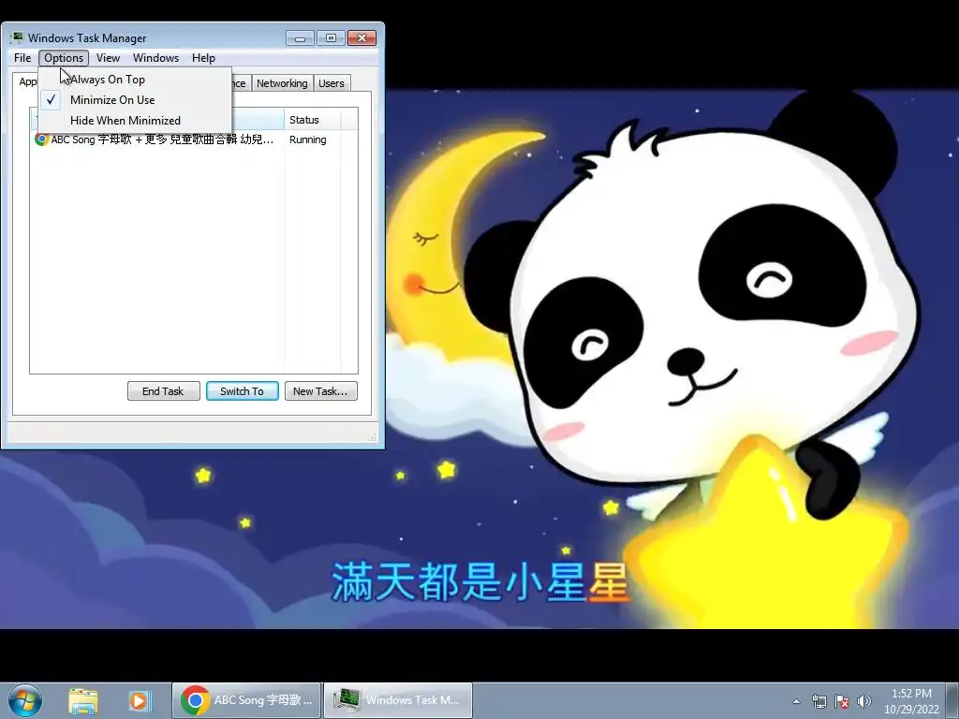Open the Help menu

(x=203, y=57)
